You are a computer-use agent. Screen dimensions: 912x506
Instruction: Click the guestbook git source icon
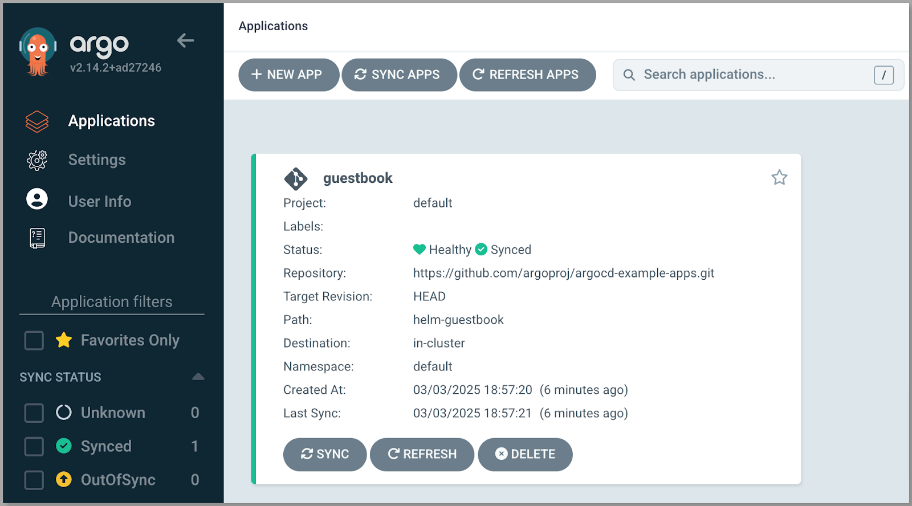coord(296,179)
